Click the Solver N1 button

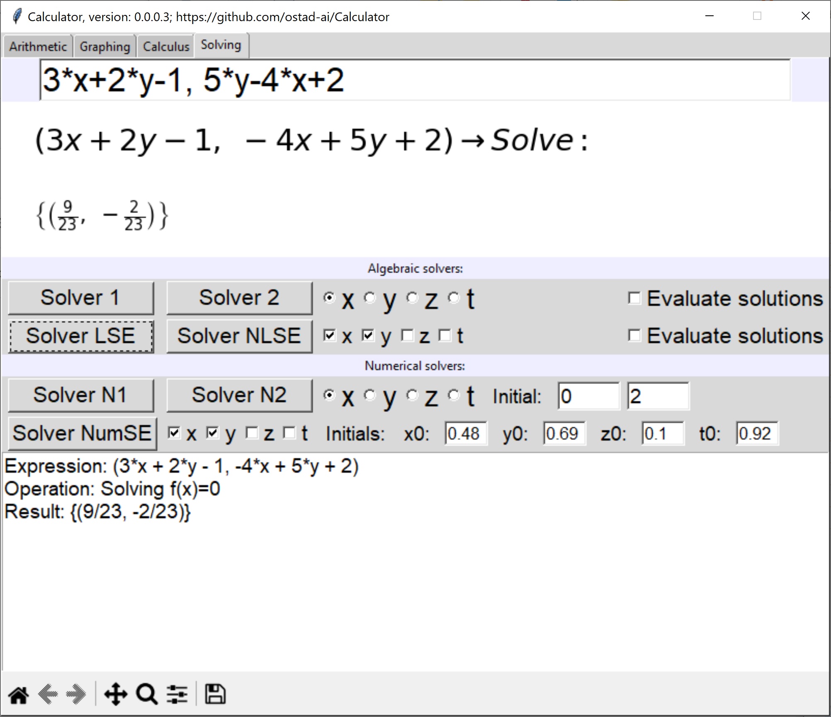80,395
